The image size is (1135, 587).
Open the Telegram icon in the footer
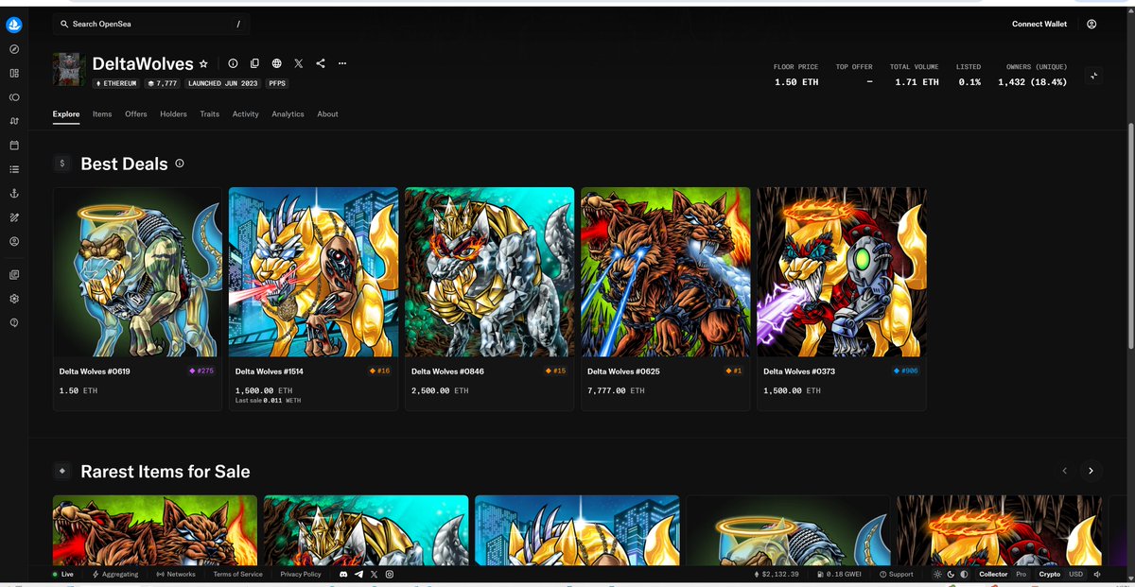pos(358,575)
